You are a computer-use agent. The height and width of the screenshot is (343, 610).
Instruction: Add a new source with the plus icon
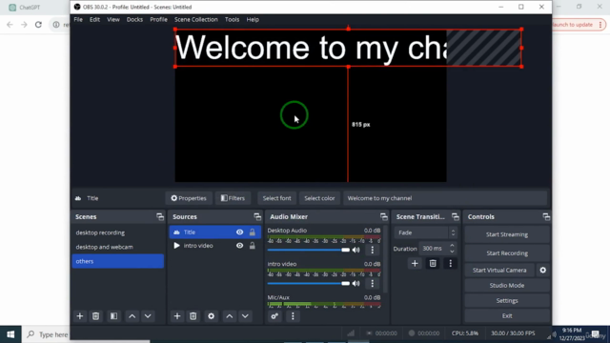point(177,316)
